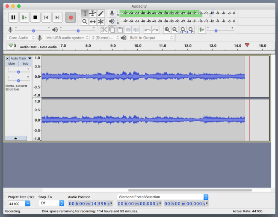Image resolution: width=278 pixels, height=217 pixels.
Task: Pause the recording
Action: coord(13,18)
